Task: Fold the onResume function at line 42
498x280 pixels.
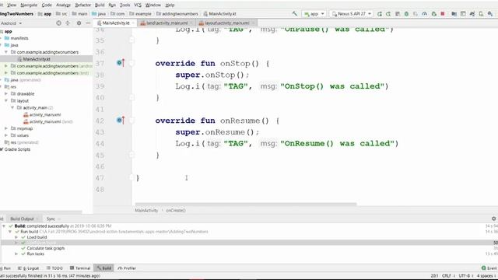Action: point(132,120)
